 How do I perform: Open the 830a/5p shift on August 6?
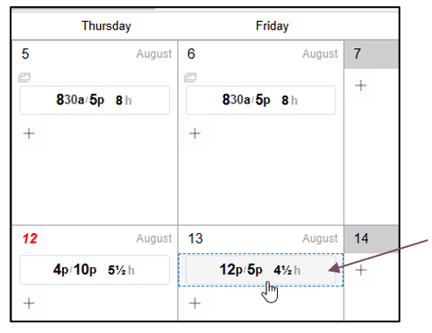pyautogui.click(x=260, y=100)
